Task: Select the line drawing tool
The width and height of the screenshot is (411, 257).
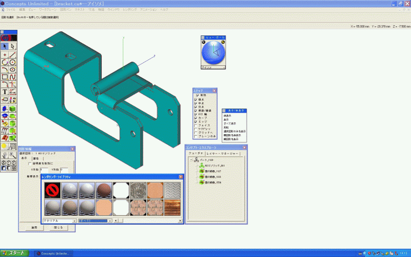Action: click(x=12, y=54)
